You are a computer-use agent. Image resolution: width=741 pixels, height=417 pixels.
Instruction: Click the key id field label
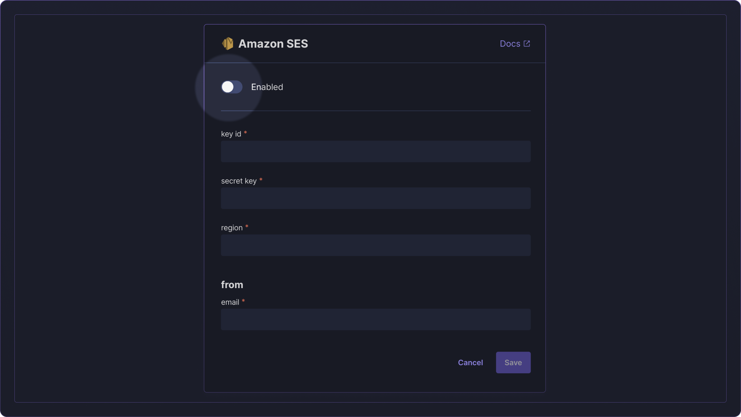coord(231,134)
